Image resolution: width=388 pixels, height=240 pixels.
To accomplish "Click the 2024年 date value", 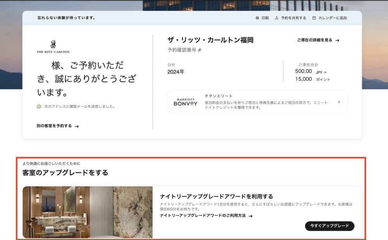I will tap(176, 72).
